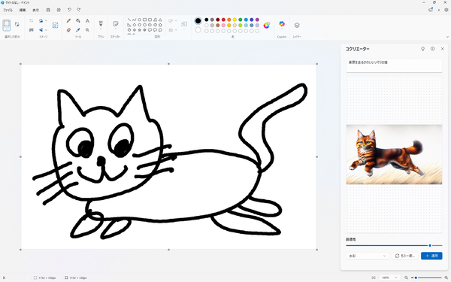Collapse the ribbon with the chevron
This screenshot has height=282, width=451.
pyautogui.click(x=447, y=37)
